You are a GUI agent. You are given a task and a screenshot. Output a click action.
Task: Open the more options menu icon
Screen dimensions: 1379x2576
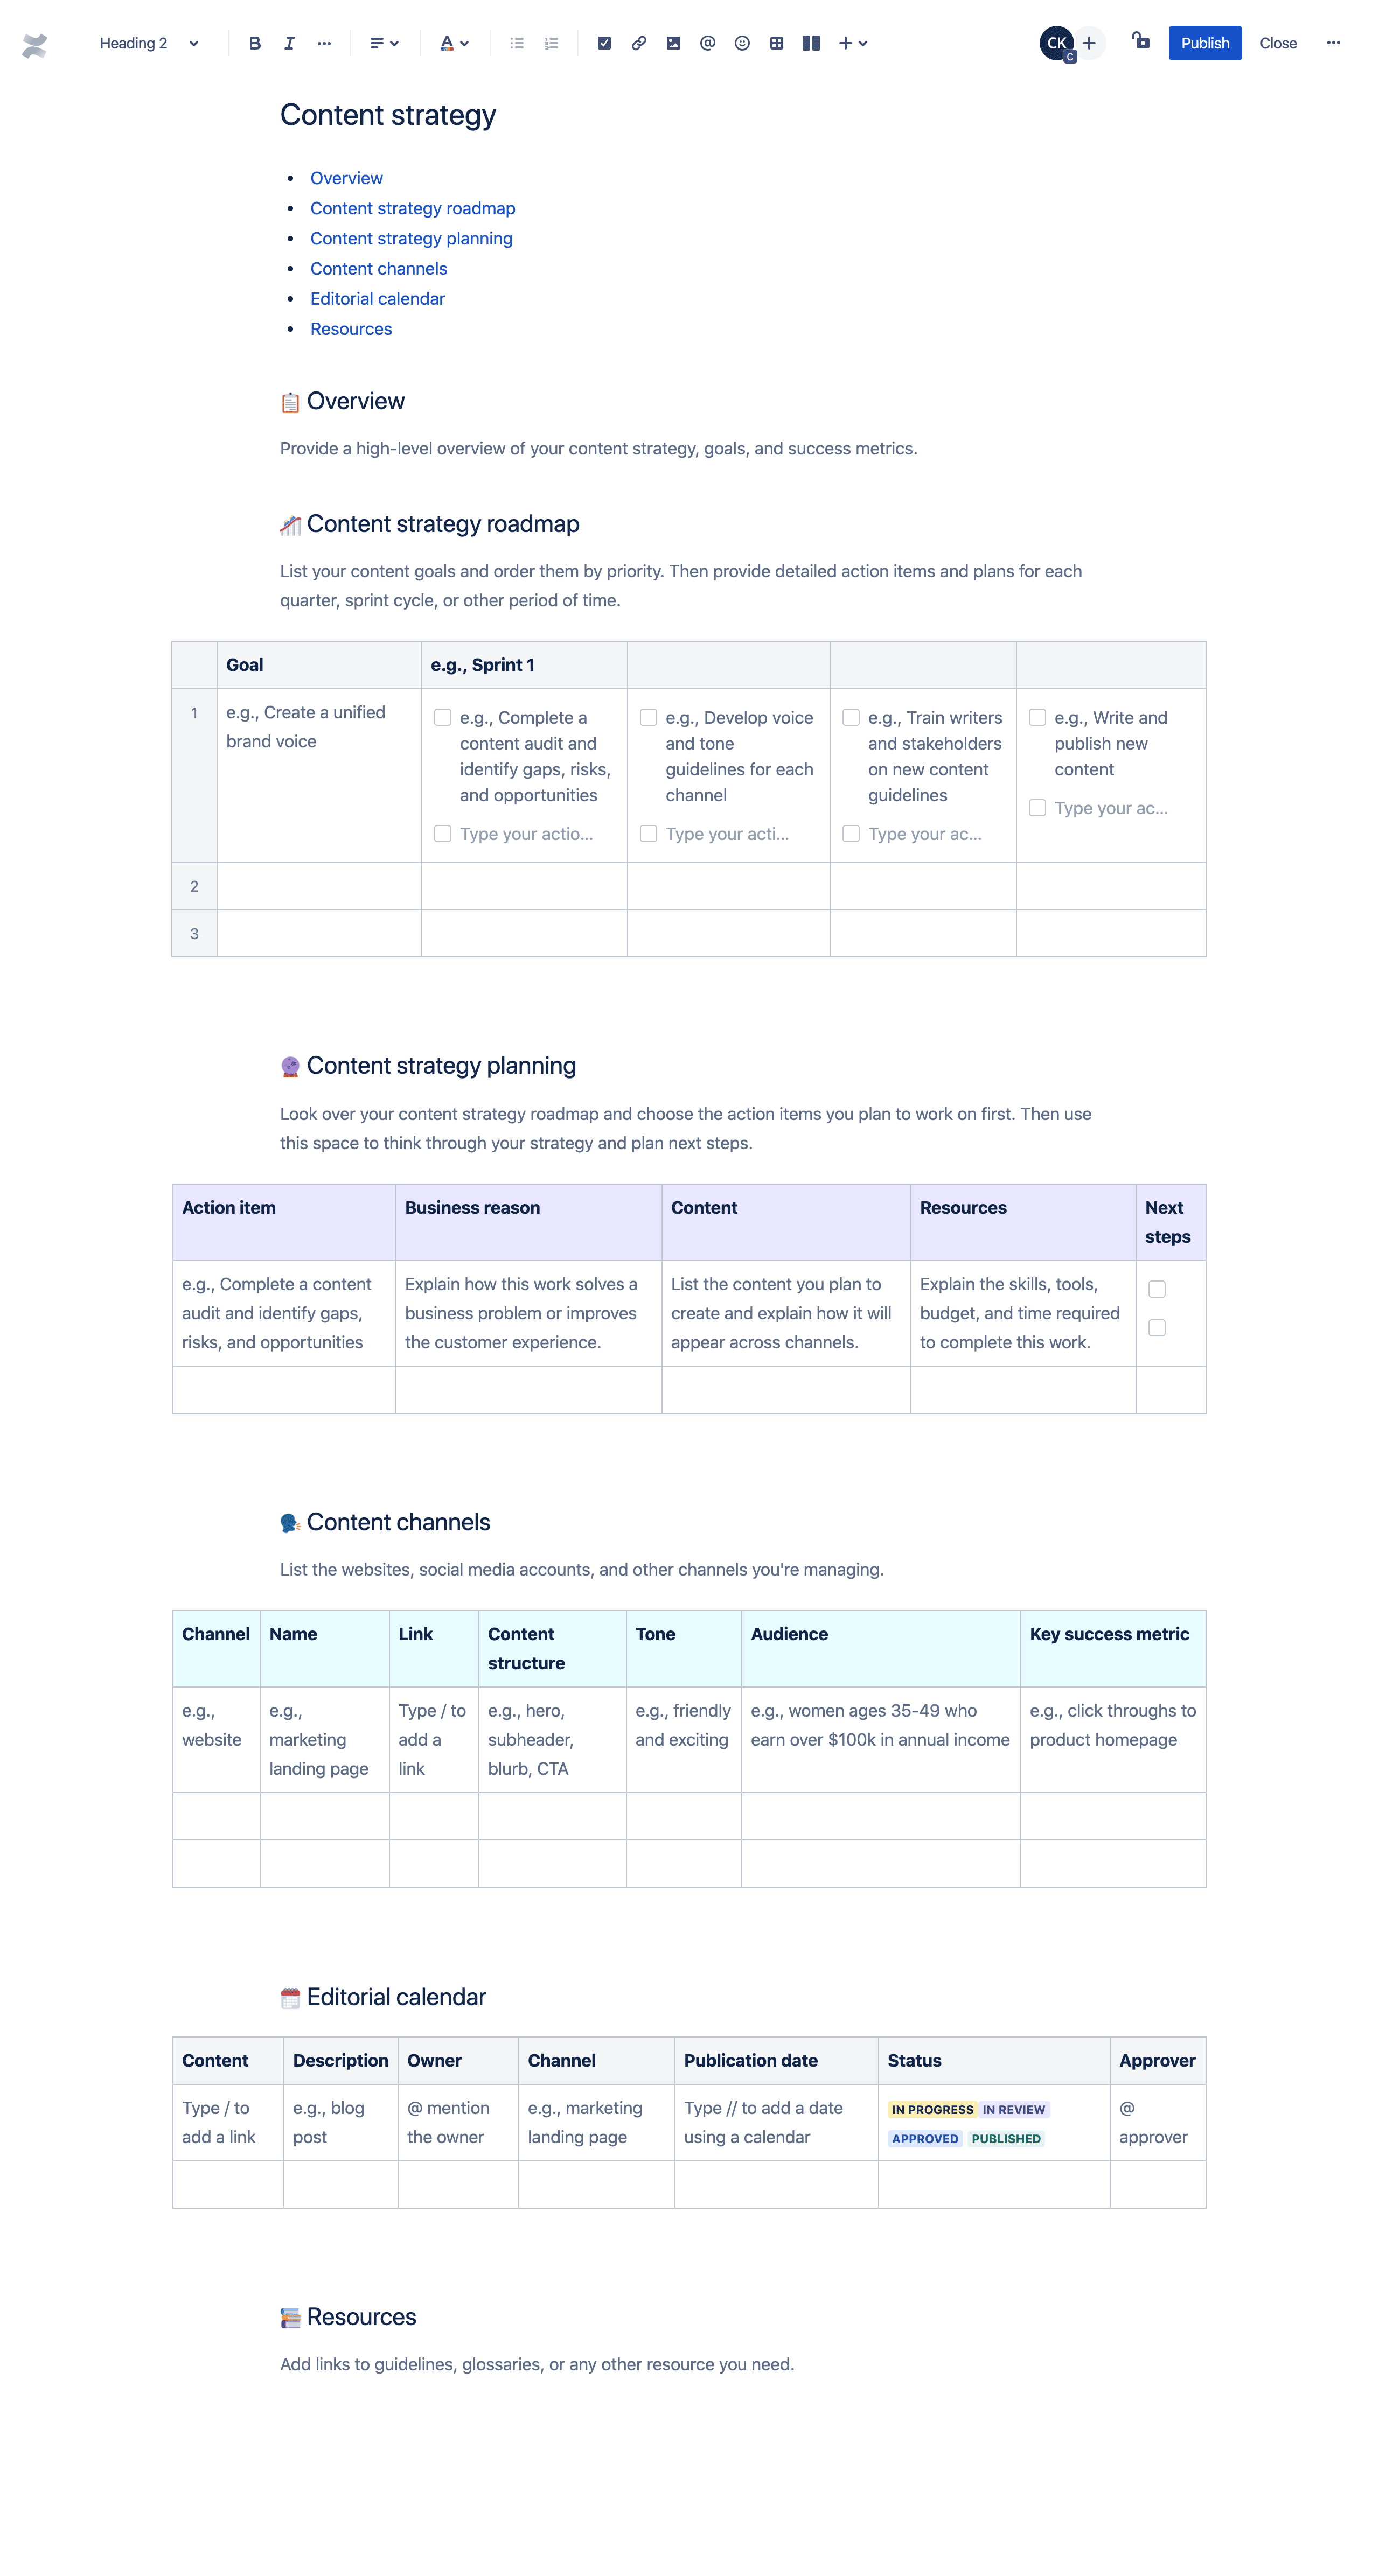click(1336, 41)
